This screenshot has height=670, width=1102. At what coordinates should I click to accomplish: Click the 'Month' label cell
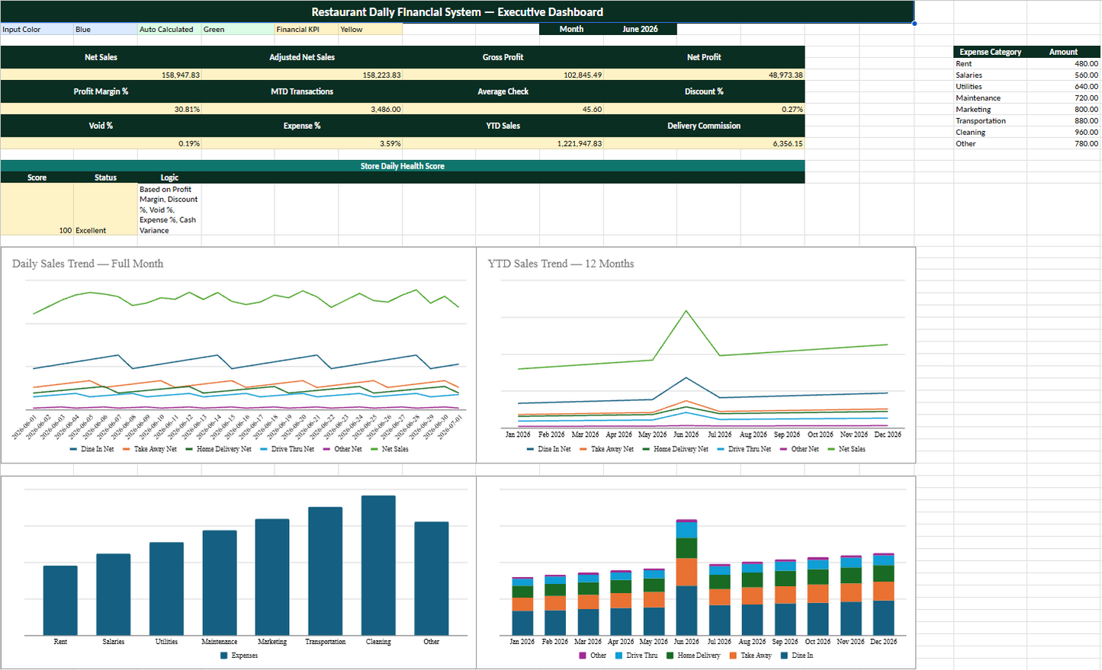[571, 30]
